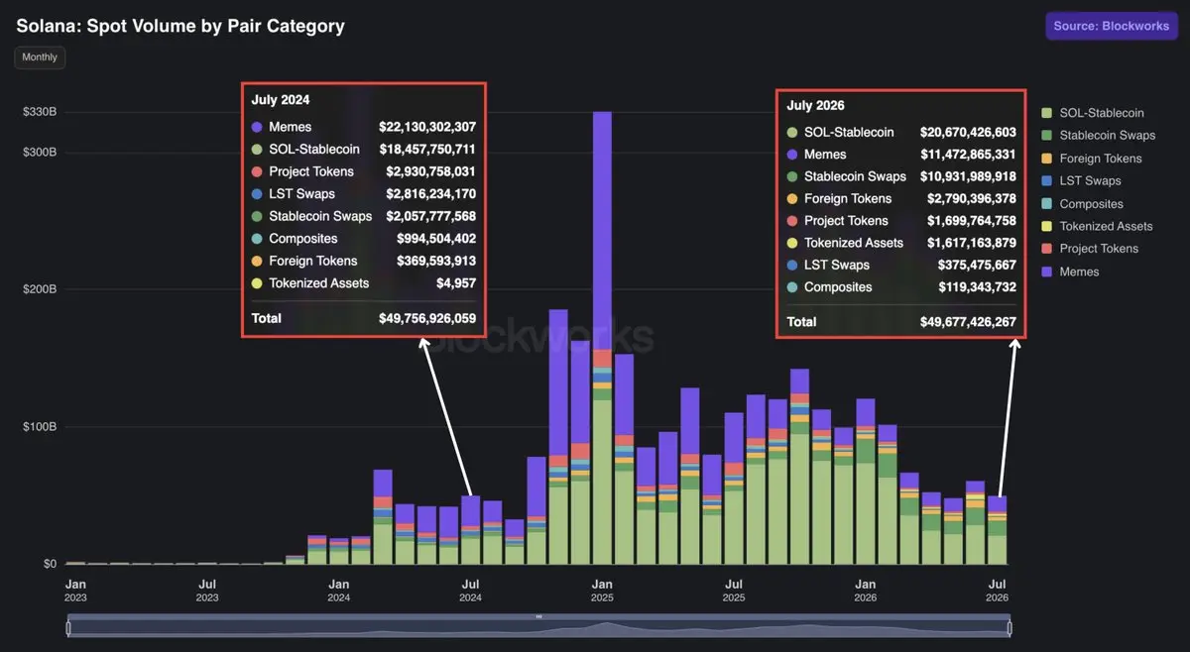1190x652 pixels.
Task: Click the July 2024 bar in chart
Action: (470, 530)
